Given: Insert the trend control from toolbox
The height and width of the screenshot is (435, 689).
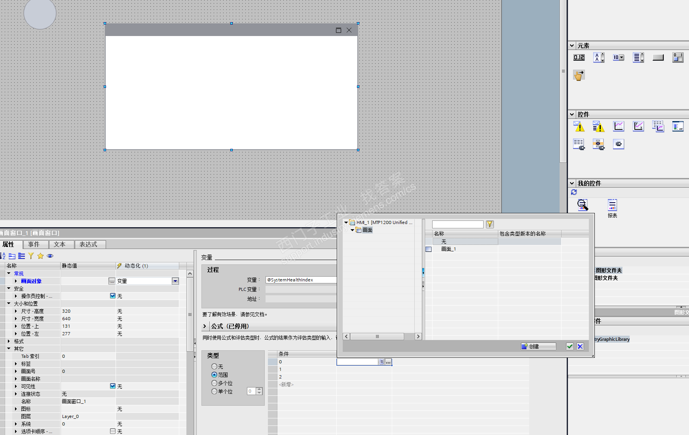Looking at the screenshot, I should [619, 126].
